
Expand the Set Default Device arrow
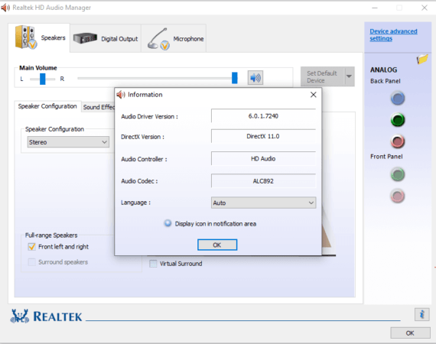pos(350,76)
